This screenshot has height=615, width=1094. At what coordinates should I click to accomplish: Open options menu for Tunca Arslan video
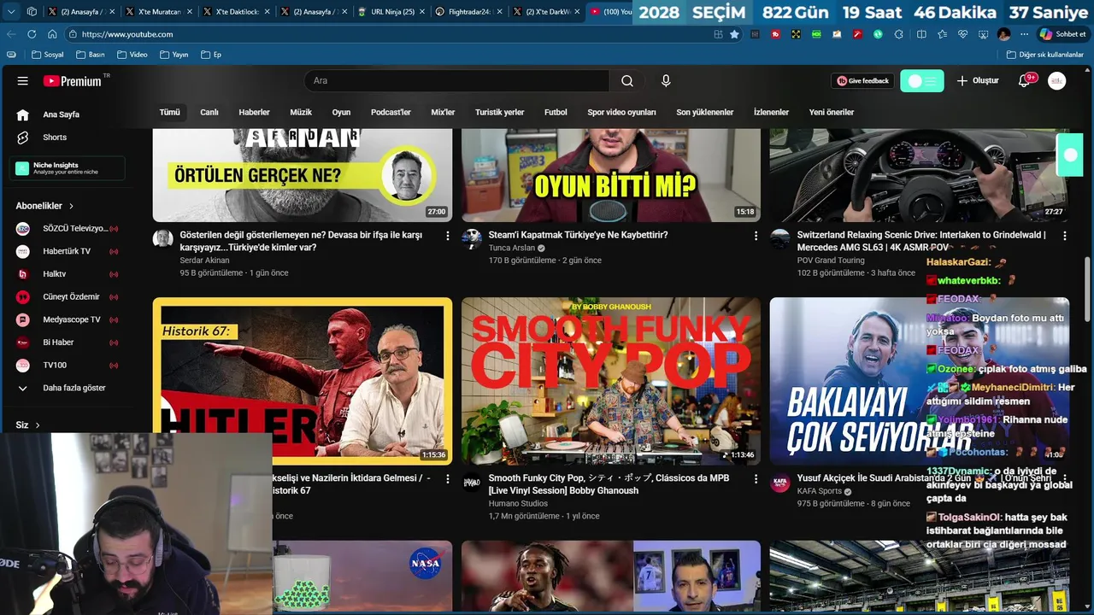[756, 235]
